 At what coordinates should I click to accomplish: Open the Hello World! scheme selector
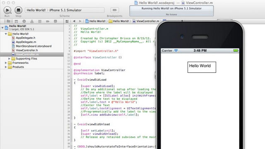coord(36,10)
